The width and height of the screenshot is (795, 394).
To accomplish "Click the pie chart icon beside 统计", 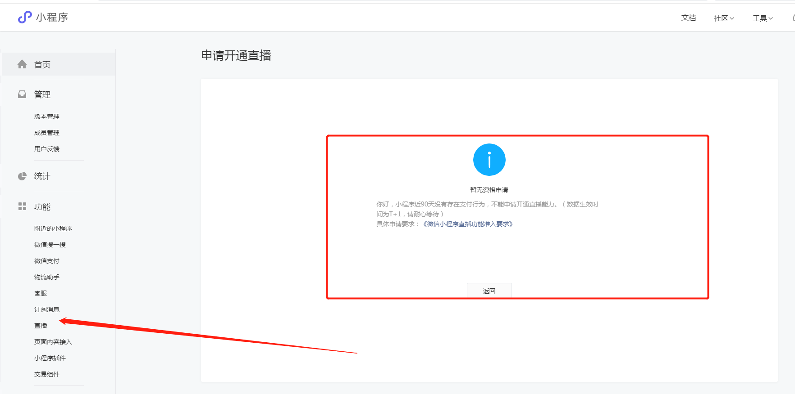I will click(22, 176).
